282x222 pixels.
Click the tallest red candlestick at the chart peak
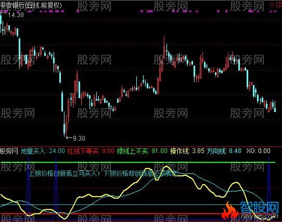pos(164,47)
